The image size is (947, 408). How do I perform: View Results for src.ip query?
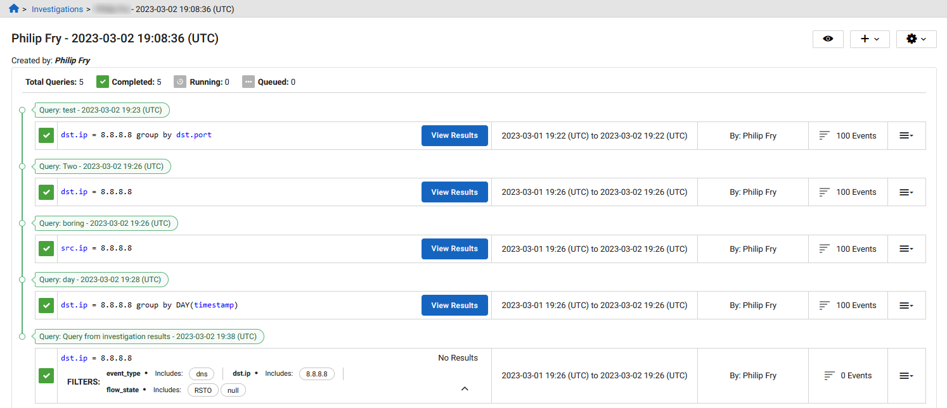click(454, 249)
